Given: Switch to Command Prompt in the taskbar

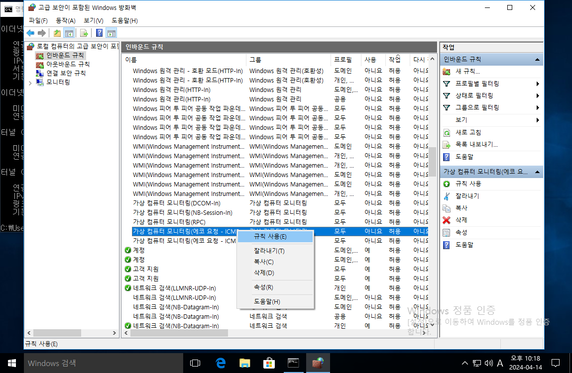Looking at the screenshot, I should tap(293, 363).
